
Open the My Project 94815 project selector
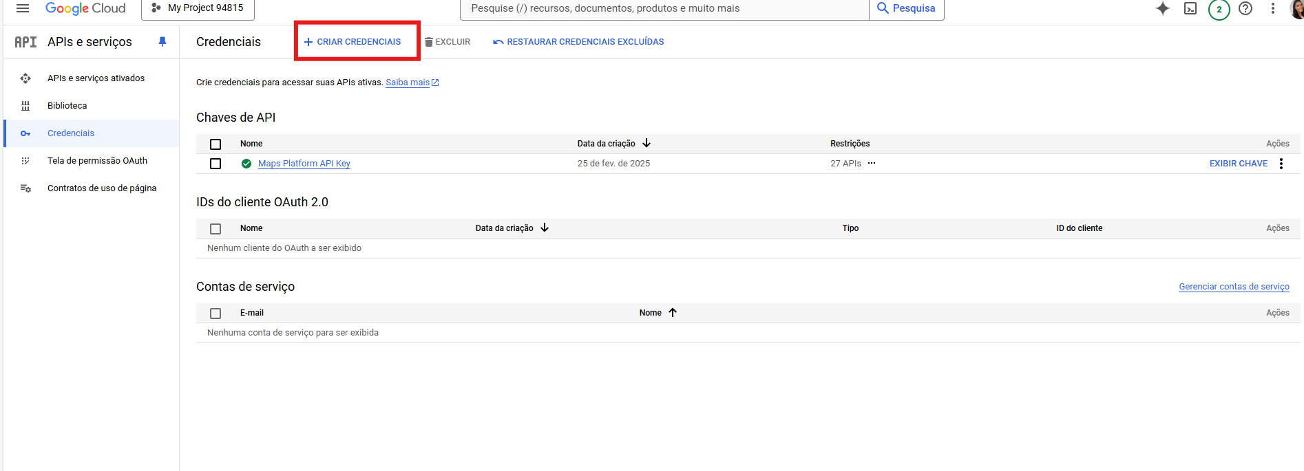coord(198,8)
